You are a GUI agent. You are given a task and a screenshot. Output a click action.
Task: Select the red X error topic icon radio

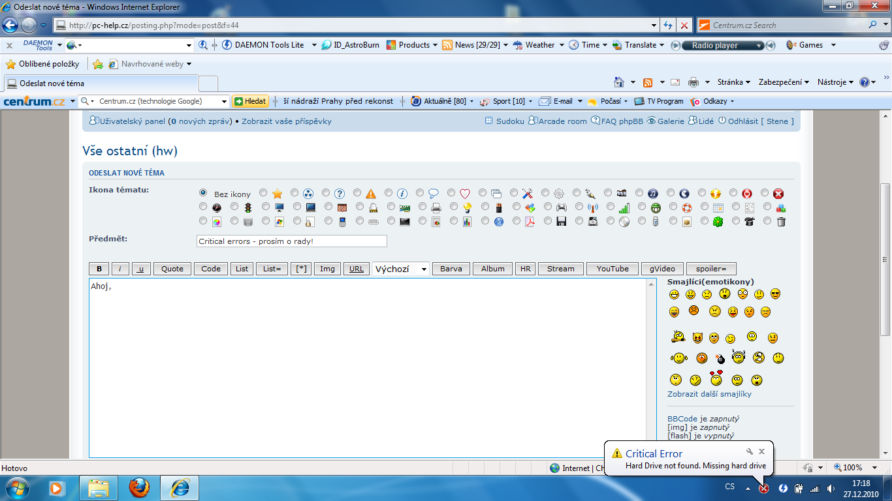(765, 193)
